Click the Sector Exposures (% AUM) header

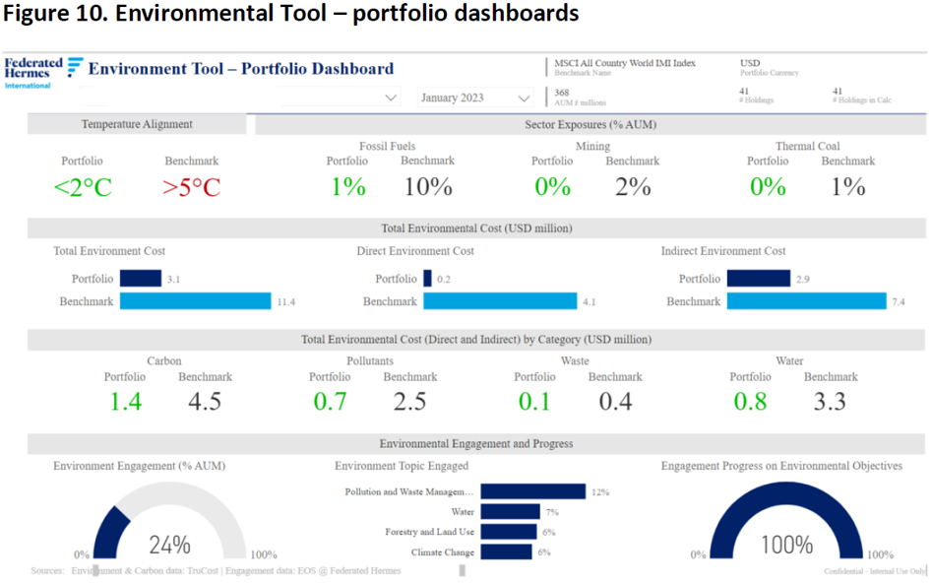(x=590, y=124)
